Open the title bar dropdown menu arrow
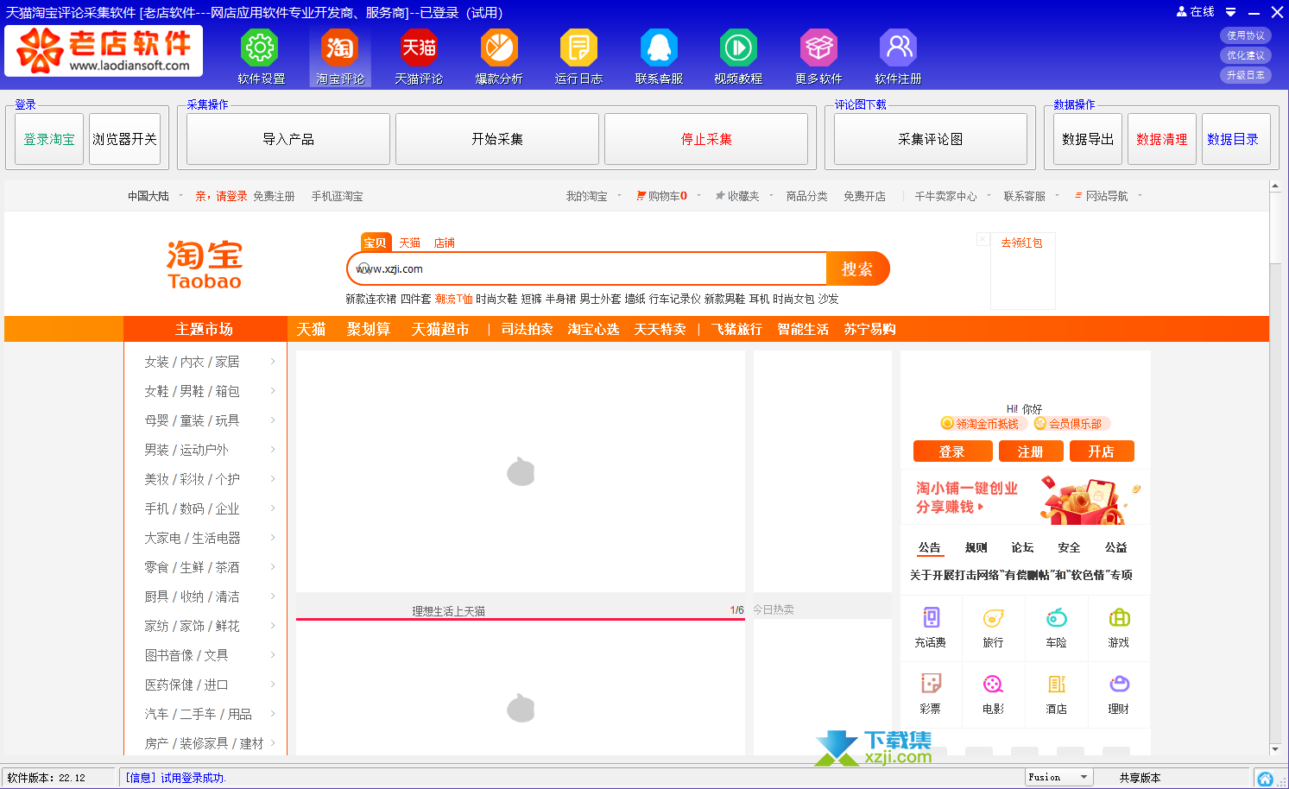Image resolution: width=1289 pixels, height=789 pixels. 1231,12
